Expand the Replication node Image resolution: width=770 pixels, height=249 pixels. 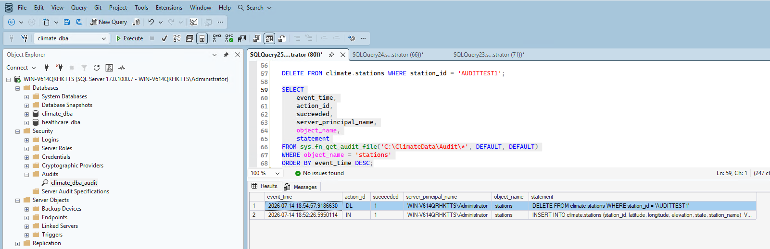click(18, 244)
